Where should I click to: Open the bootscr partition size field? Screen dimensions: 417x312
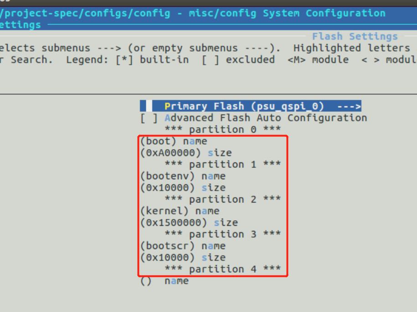coord(182,257)
